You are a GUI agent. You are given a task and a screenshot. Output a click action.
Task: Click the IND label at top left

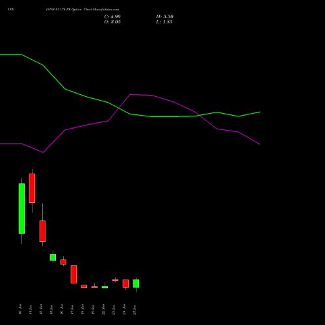[x=11, y=9]
